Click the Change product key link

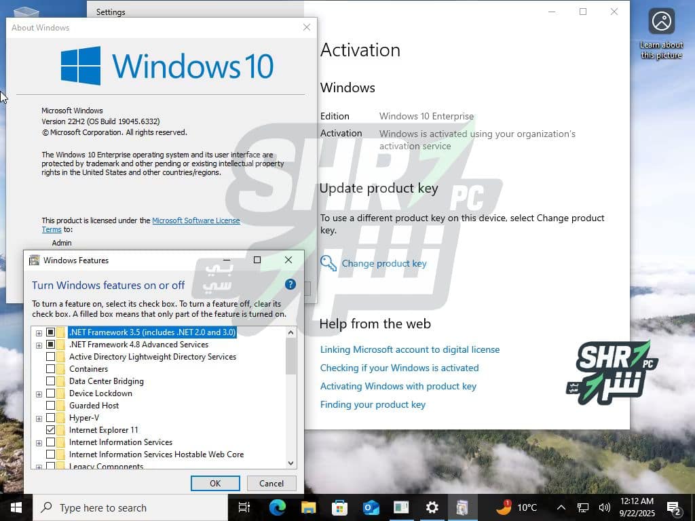point(383,263)
